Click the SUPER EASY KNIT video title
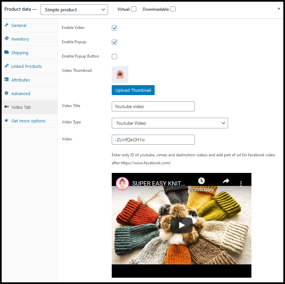Screen dimensions: 285x284 tap(158, 184)
